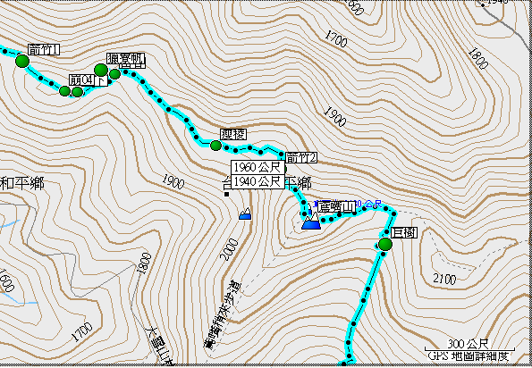Select the 2100 contour elevation label
Viewport: 532px width, 368px height.
coord(444,280)
